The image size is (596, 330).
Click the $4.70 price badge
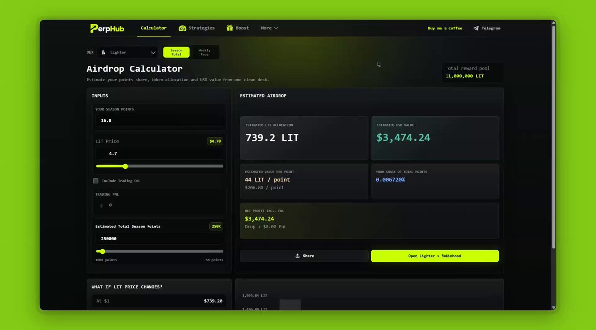click(215, 141)
